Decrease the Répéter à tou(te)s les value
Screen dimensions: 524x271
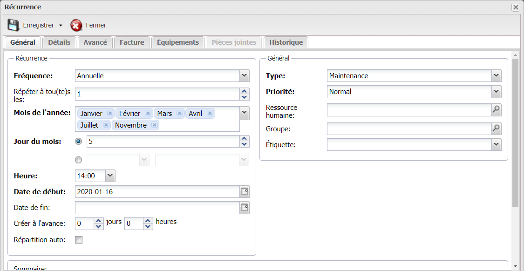(245, 97)
